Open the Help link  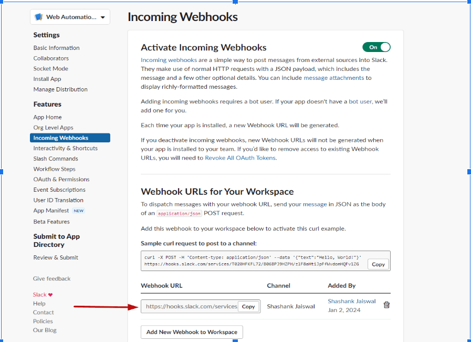click(39, 304)
